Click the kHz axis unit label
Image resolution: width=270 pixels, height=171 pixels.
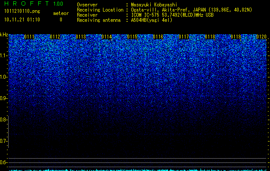[4, 35]
